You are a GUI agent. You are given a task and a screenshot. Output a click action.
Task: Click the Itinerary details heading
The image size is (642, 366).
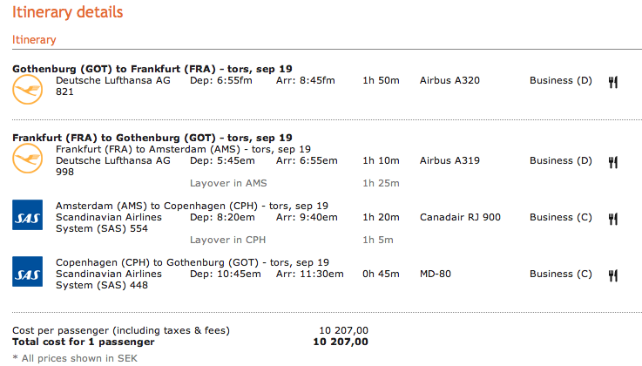pos(67,12)
